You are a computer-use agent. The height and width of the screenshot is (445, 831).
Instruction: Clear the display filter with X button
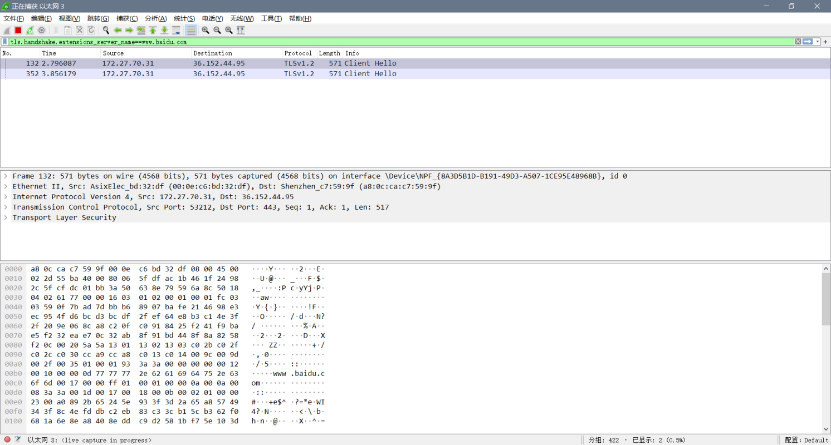pyautogui.click(x=798, y=42)
